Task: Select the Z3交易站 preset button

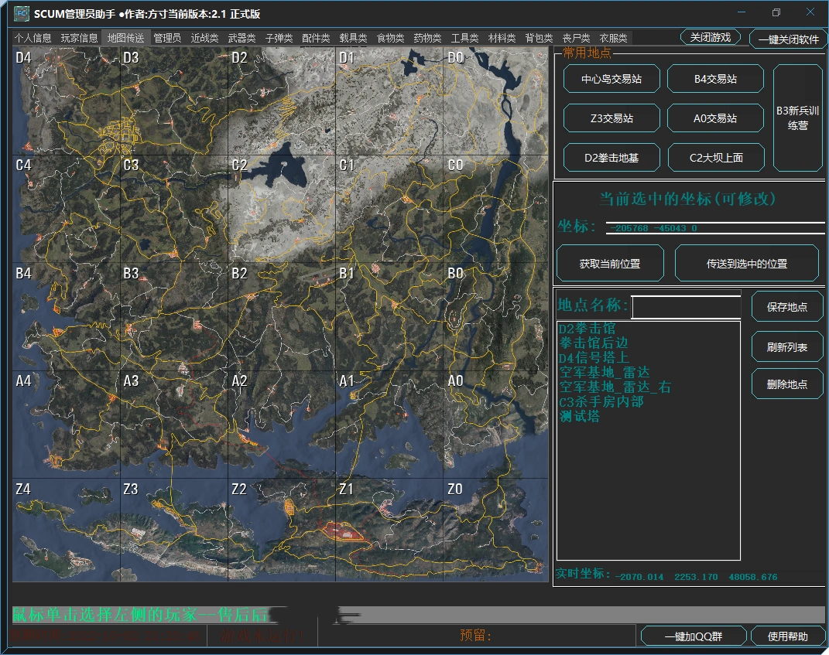Action: pos(611,118)
